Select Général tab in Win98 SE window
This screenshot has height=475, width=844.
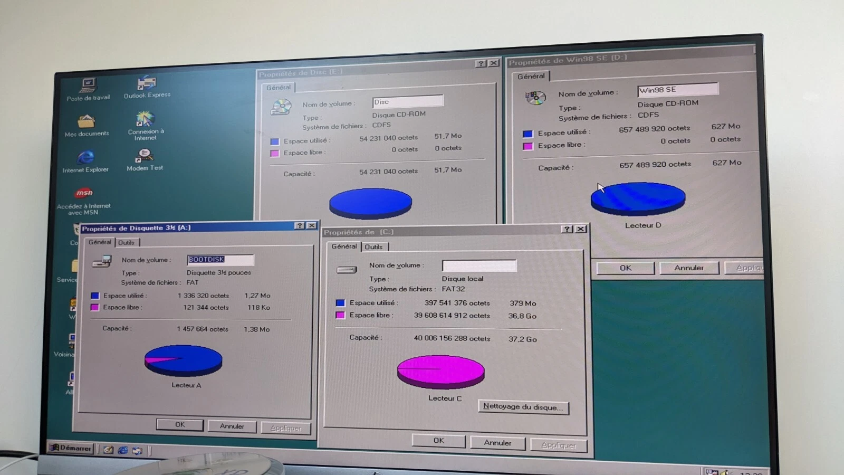(531, 76)
